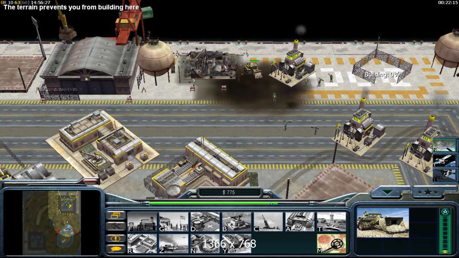Activate the satellite special power shortcut

point(444,161)
